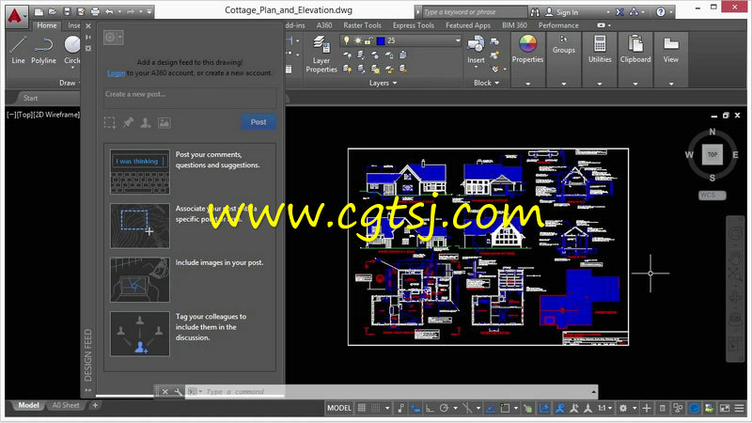Expand the Layers panel
Image resolution: width=752 pixels, height=423 pixels.
[x=383, y=83]
